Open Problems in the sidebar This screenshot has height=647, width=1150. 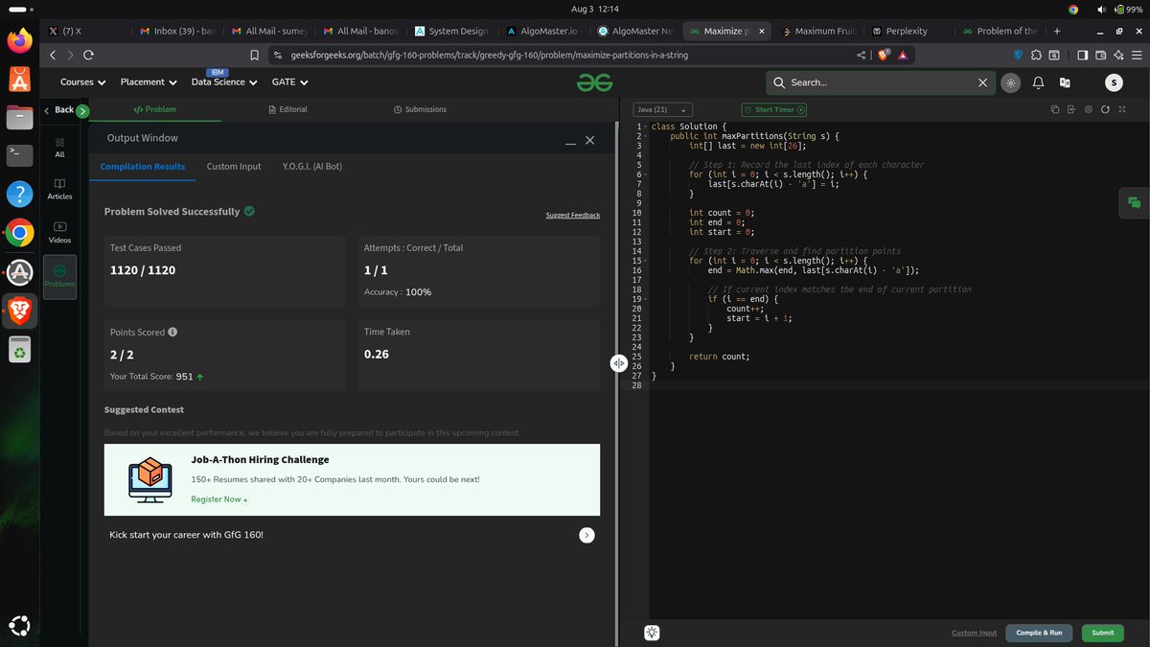point(59,276)
